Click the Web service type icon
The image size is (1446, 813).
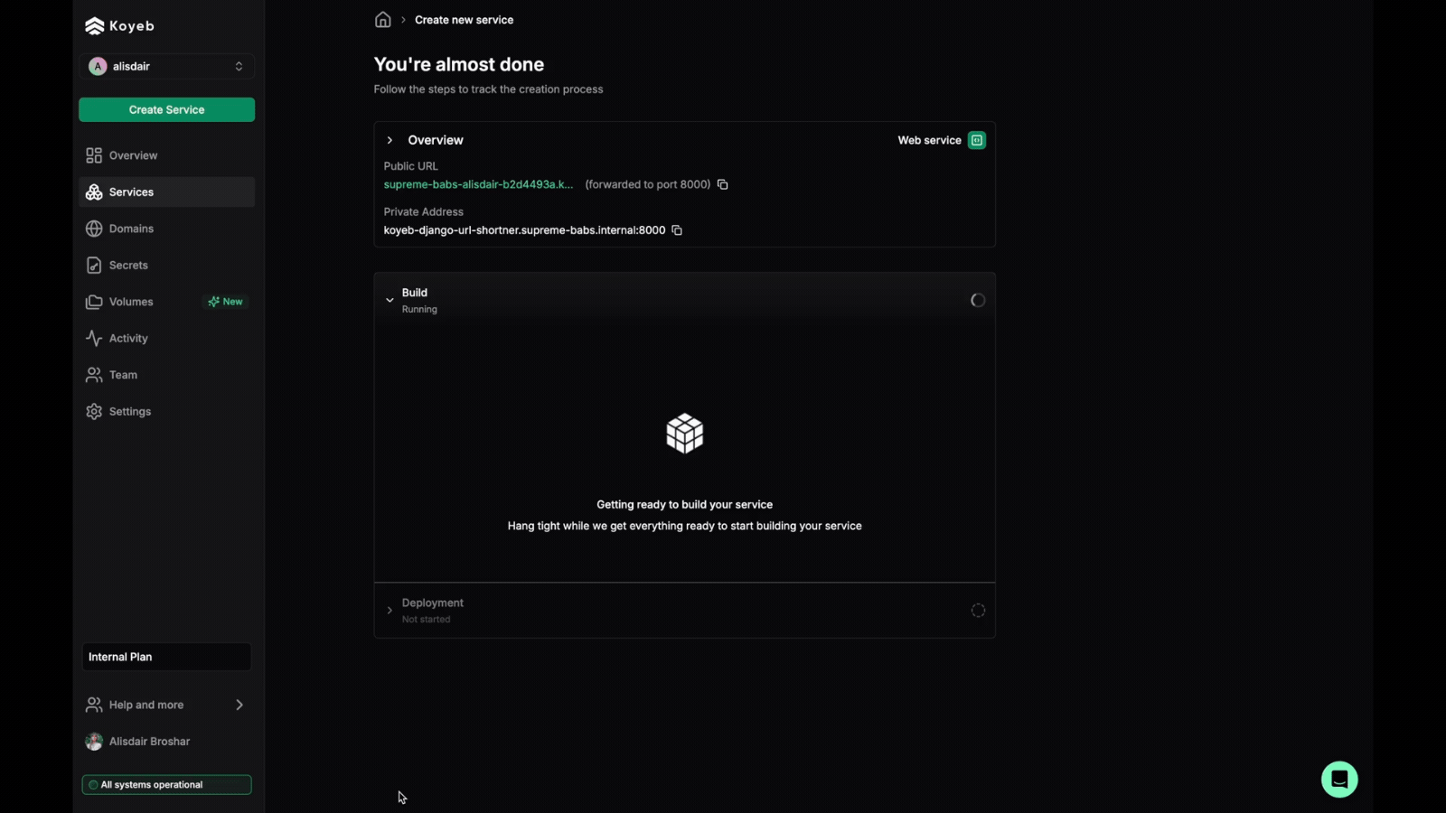point(977,140)
